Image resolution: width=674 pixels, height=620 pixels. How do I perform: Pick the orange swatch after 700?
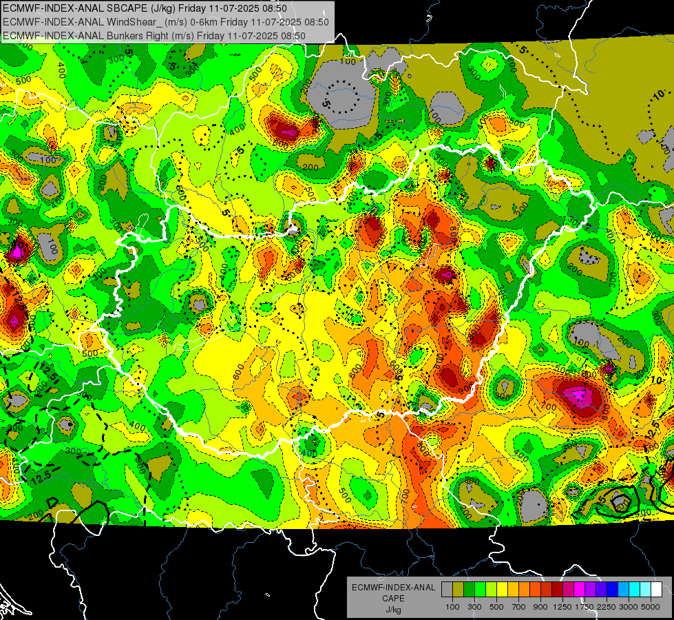coord(524,590)
